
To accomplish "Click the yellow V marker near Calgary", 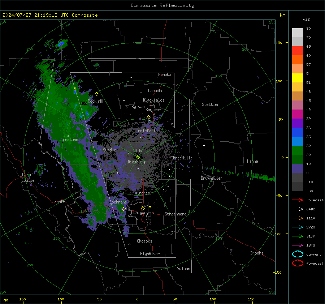I will (x=150, y=207).
